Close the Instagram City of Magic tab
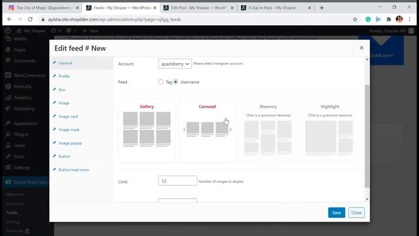Image resolution: width=419 pixels, height=236 pixels. point(77,8)
